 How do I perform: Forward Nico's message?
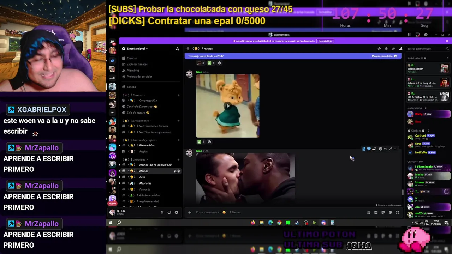391,149
